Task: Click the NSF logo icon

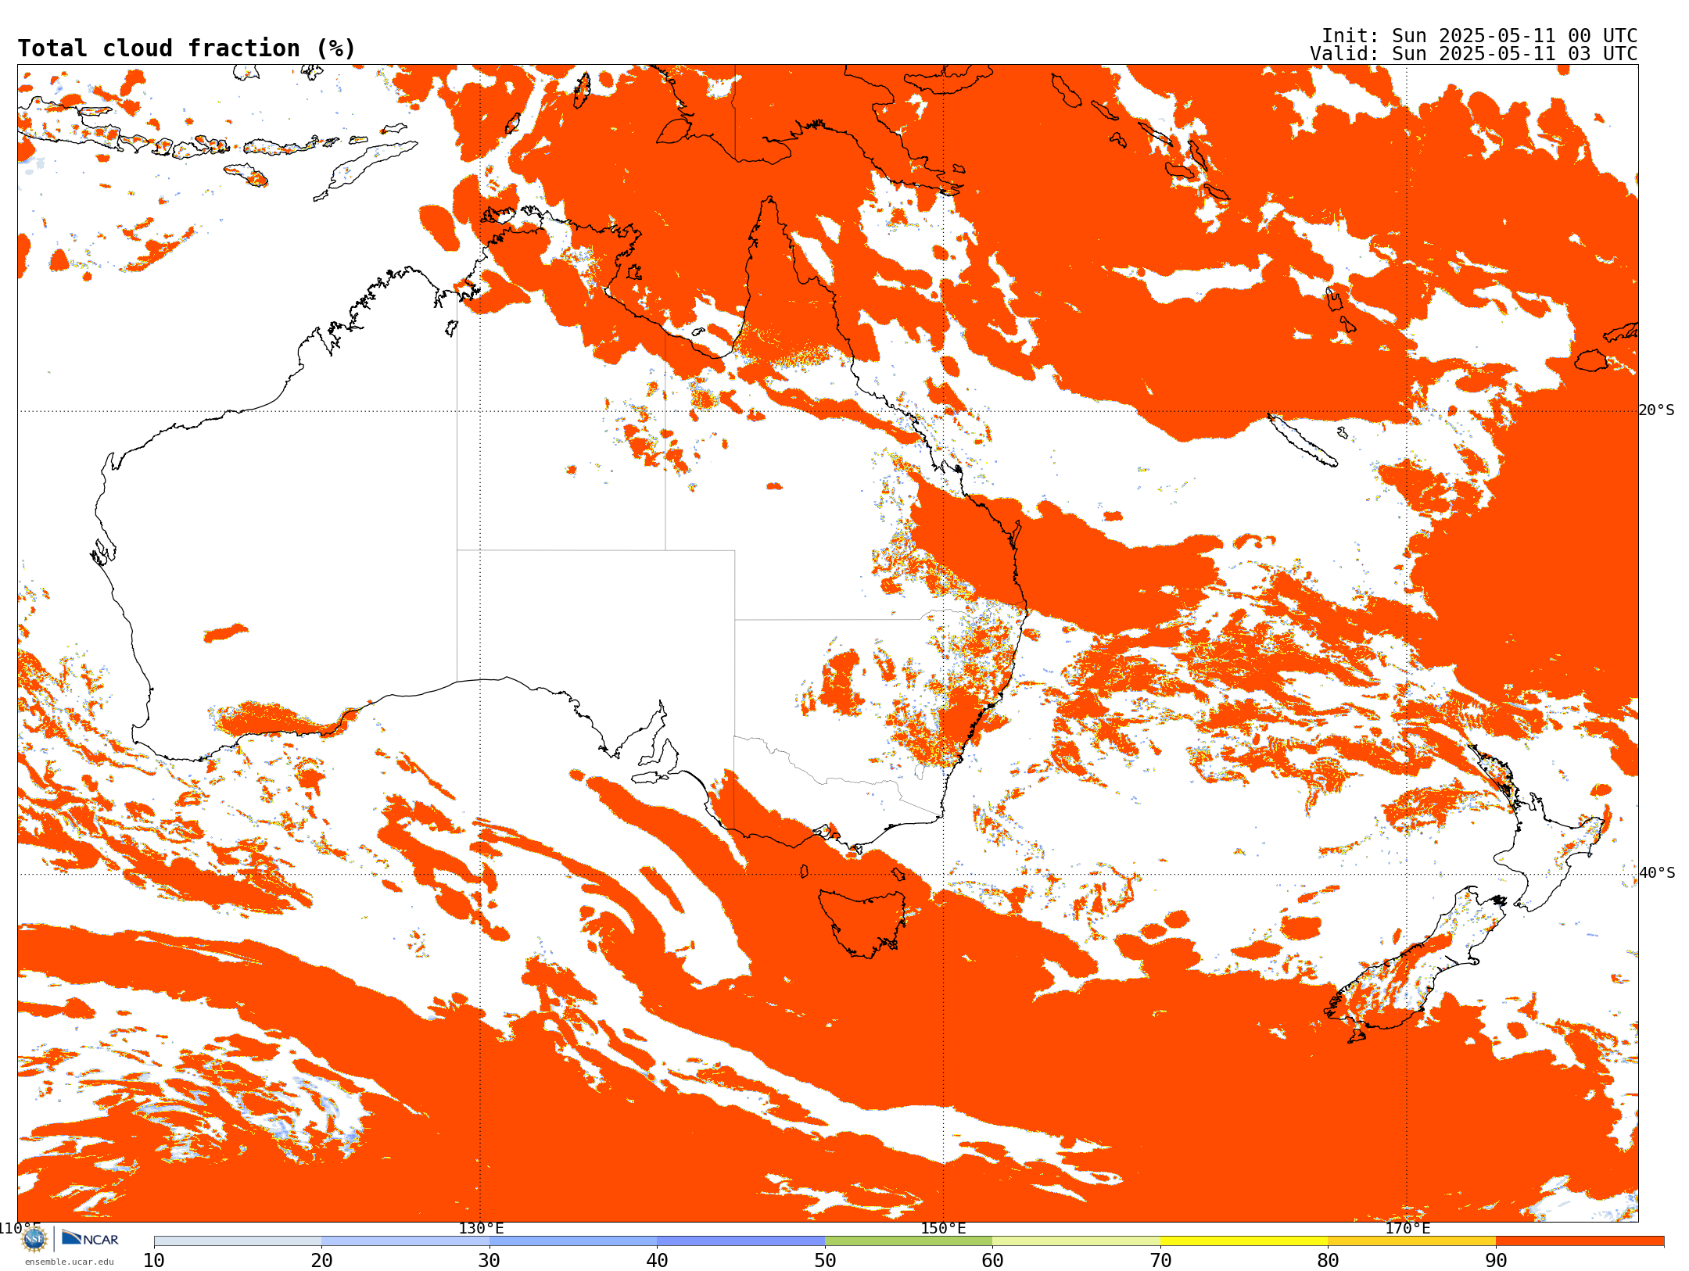Action: pos(34,1238)
